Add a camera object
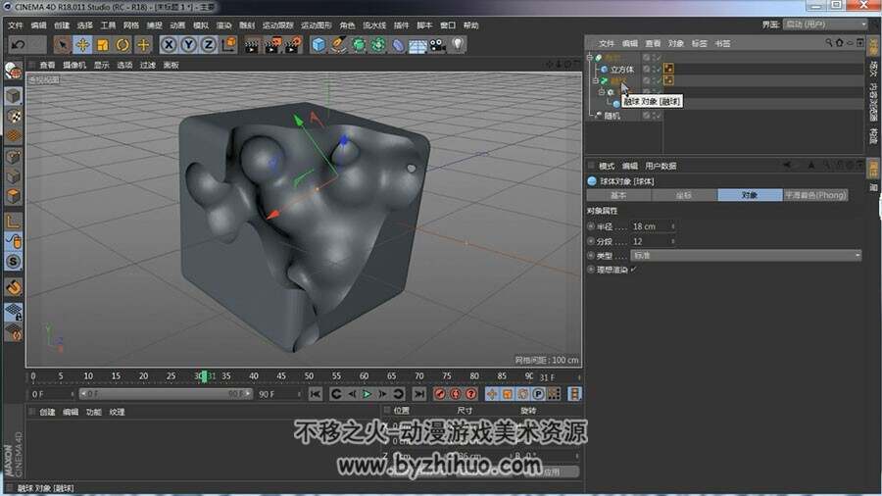This screenshot has height=496, width=882. coord(438,44)
